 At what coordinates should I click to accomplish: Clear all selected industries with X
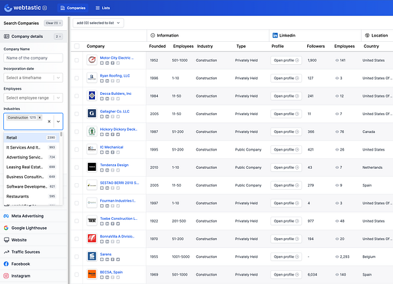coord(49,122)
